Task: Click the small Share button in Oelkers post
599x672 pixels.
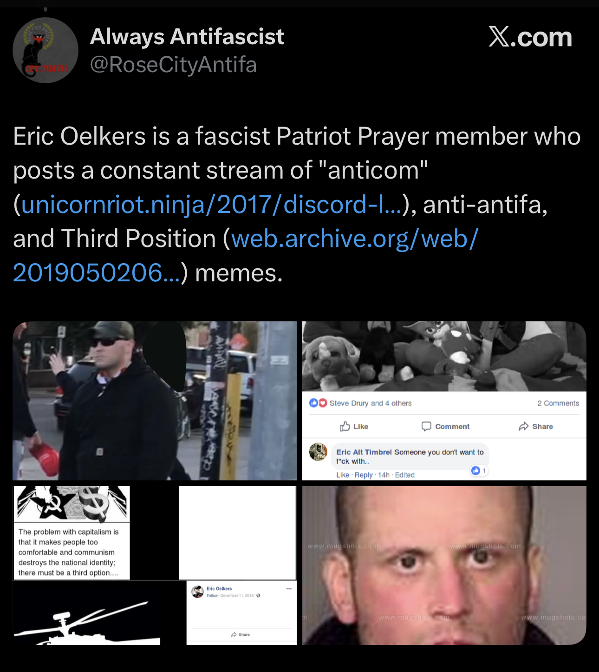Action: coord(241,634)
